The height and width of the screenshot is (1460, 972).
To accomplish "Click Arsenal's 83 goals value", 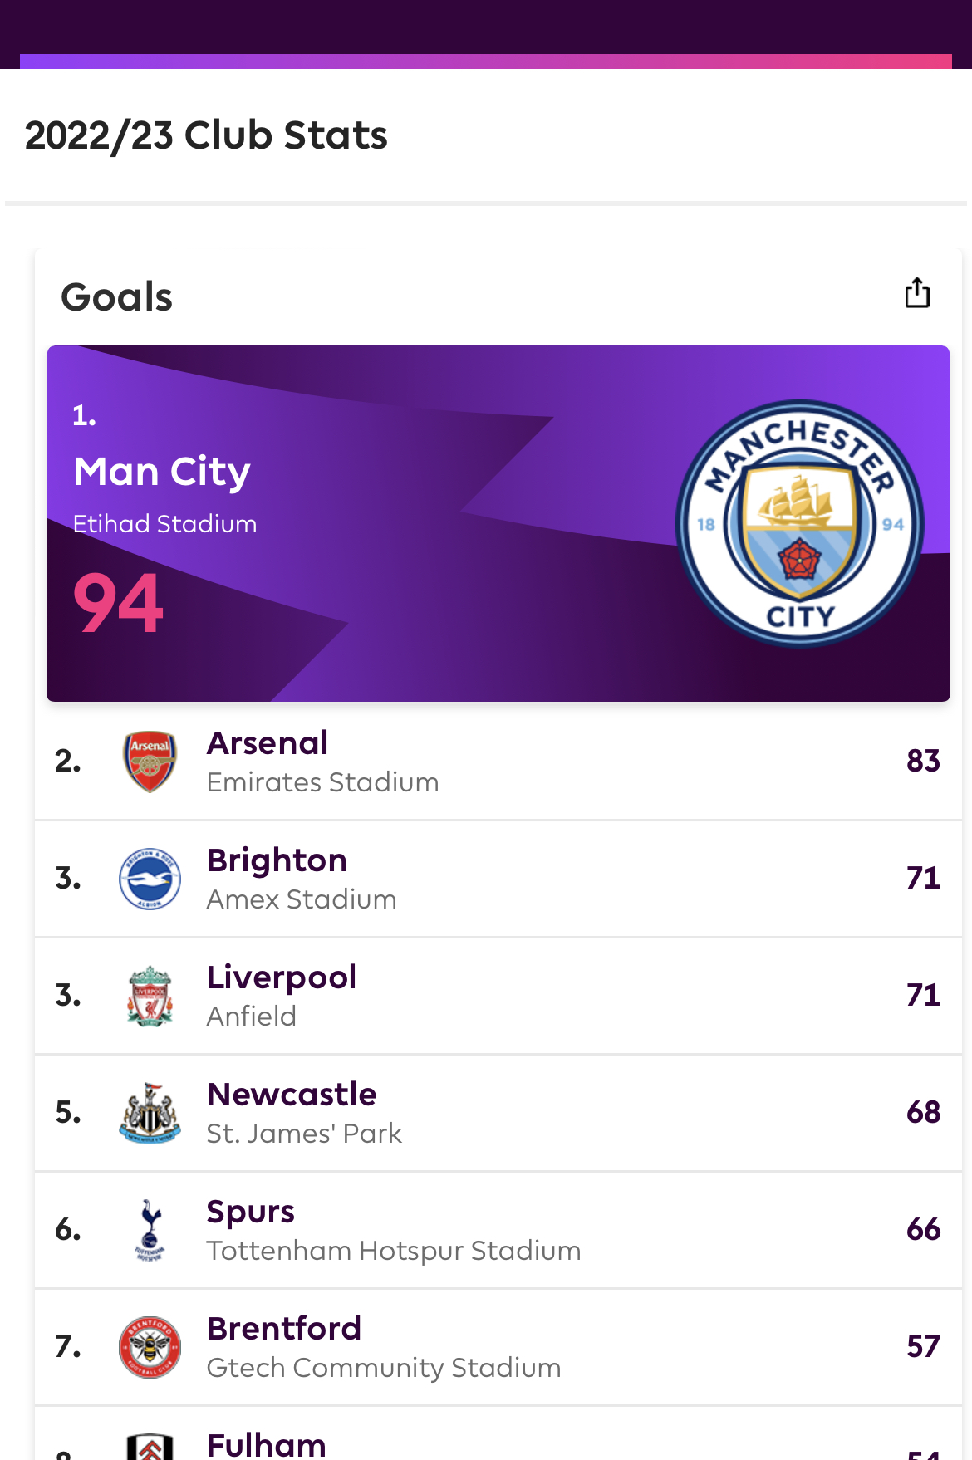I will (x=923, y=761).
